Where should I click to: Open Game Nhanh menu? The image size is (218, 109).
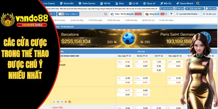(x=185, y=4)
